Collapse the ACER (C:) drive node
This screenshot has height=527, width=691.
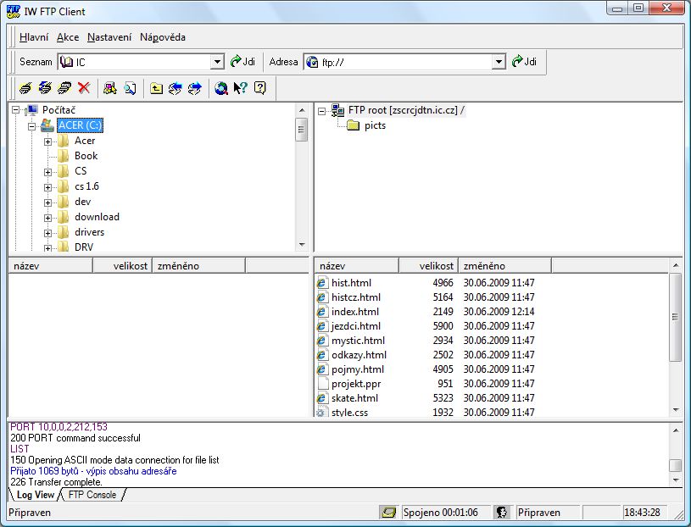[31, 127]
